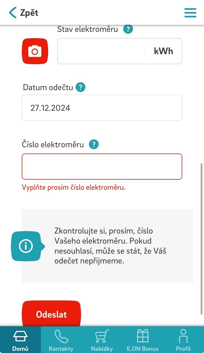Open the date field showing 27.12.2024
Screen dimensions: 204x353
click(x=102, y=108)
